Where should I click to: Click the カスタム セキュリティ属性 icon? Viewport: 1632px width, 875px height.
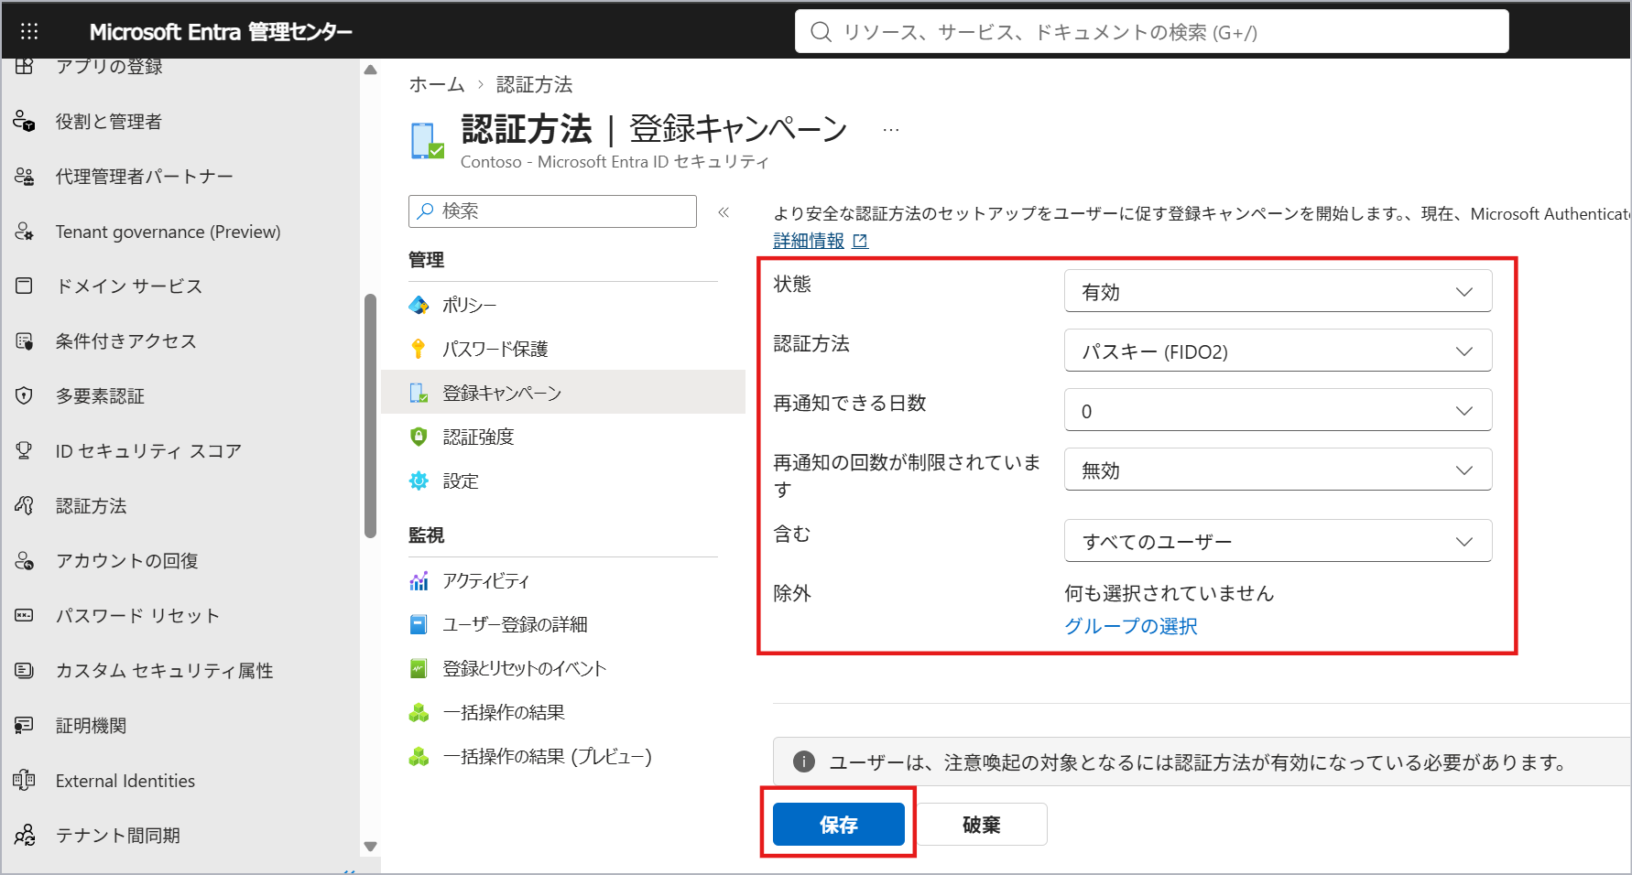[25, 670]
